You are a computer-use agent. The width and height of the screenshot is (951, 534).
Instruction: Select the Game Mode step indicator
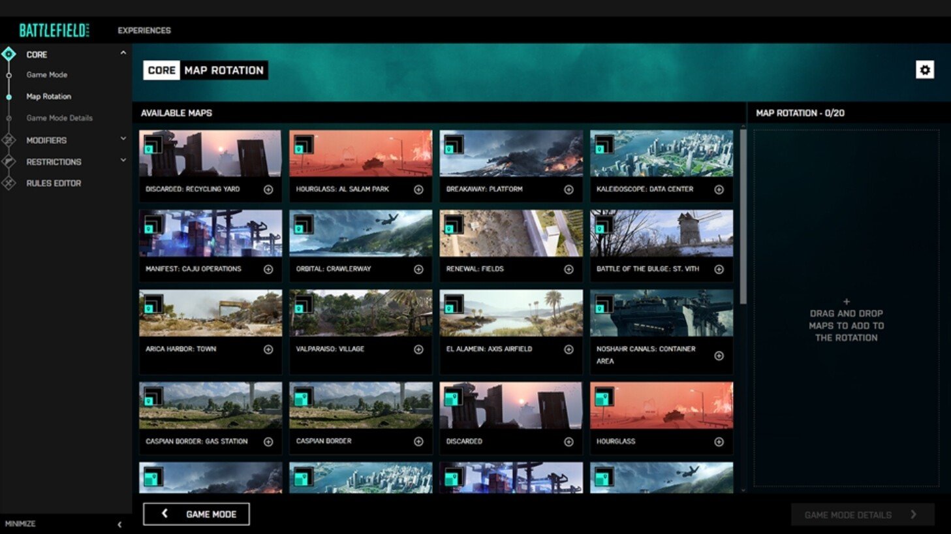(x=8, y=74)
